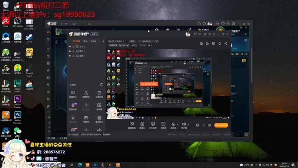This screenshot has height=168, width=298.
Task: Click the back chevron in the League client
Action: pyautogui.click(x=56, y=42)
